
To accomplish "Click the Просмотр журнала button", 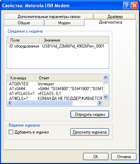I will pyautogui.click(x=90, y=132).
